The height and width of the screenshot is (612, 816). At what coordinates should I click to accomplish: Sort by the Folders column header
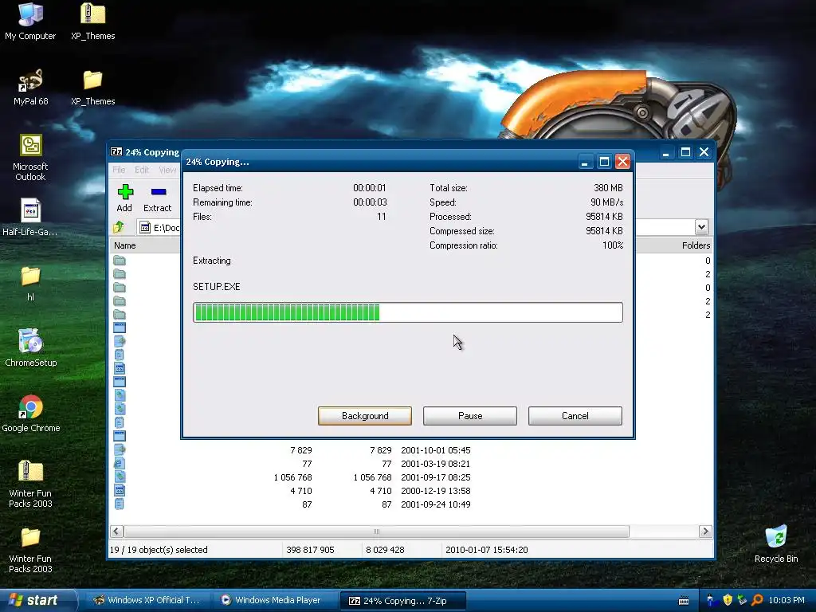click(x=696, y=245)
